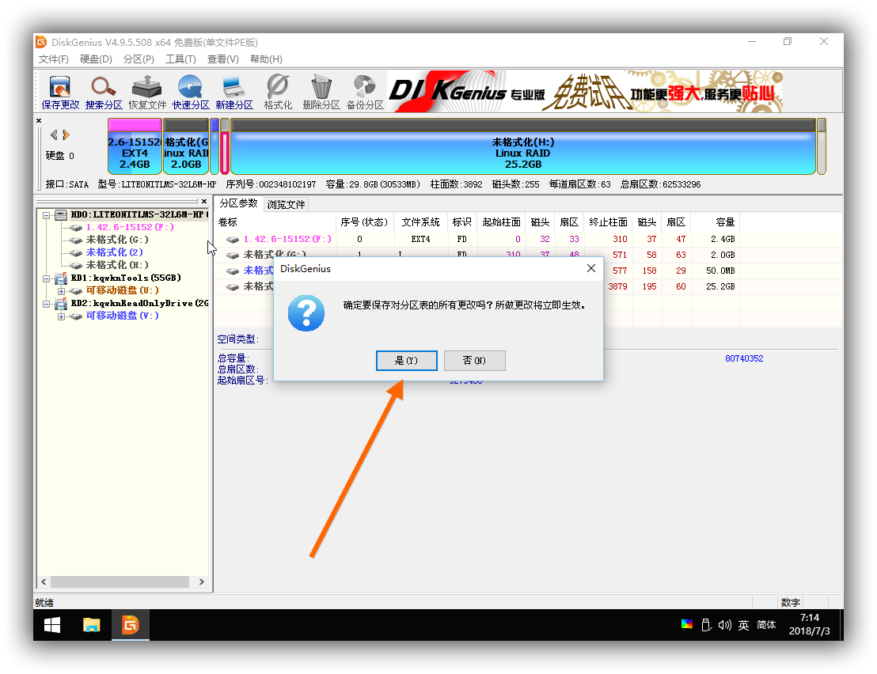Select 可移动磁盘(V:) label in the tree
The height and width of the screenshot is (674, 877).
pos(122,316)
